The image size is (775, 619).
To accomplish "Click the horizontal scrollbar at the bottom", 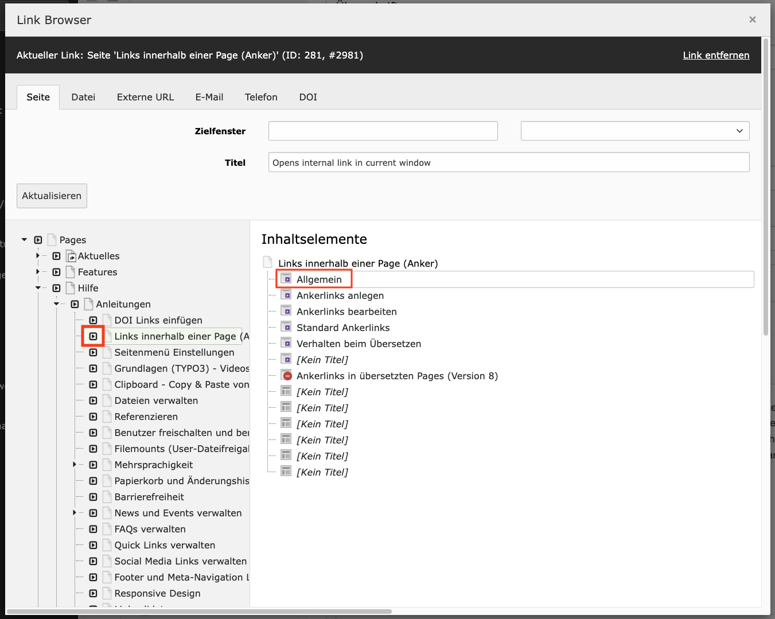I will (x=198, y=612).
